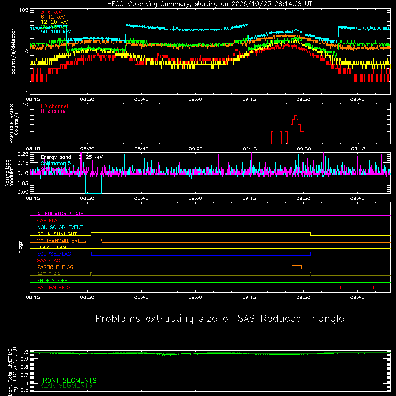Click the 09:00 tick label under the flags panel
This screenshot has height=396, width=396.
click(195, 297)
